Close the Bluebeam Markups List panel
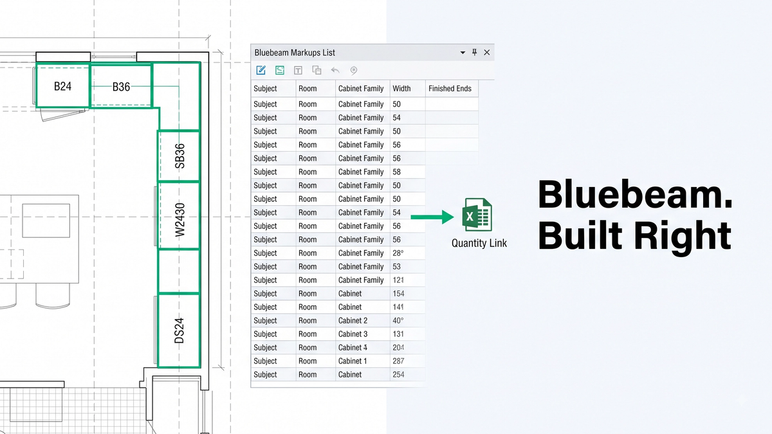 [487, 53]
